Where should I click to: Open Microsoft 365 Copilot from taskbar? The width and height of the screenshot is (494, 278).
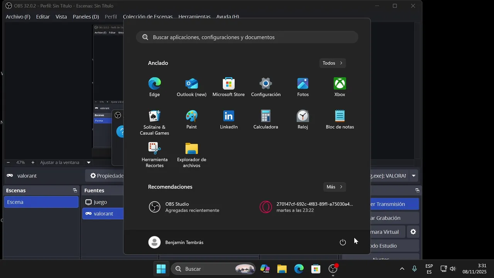click(265, 269)
